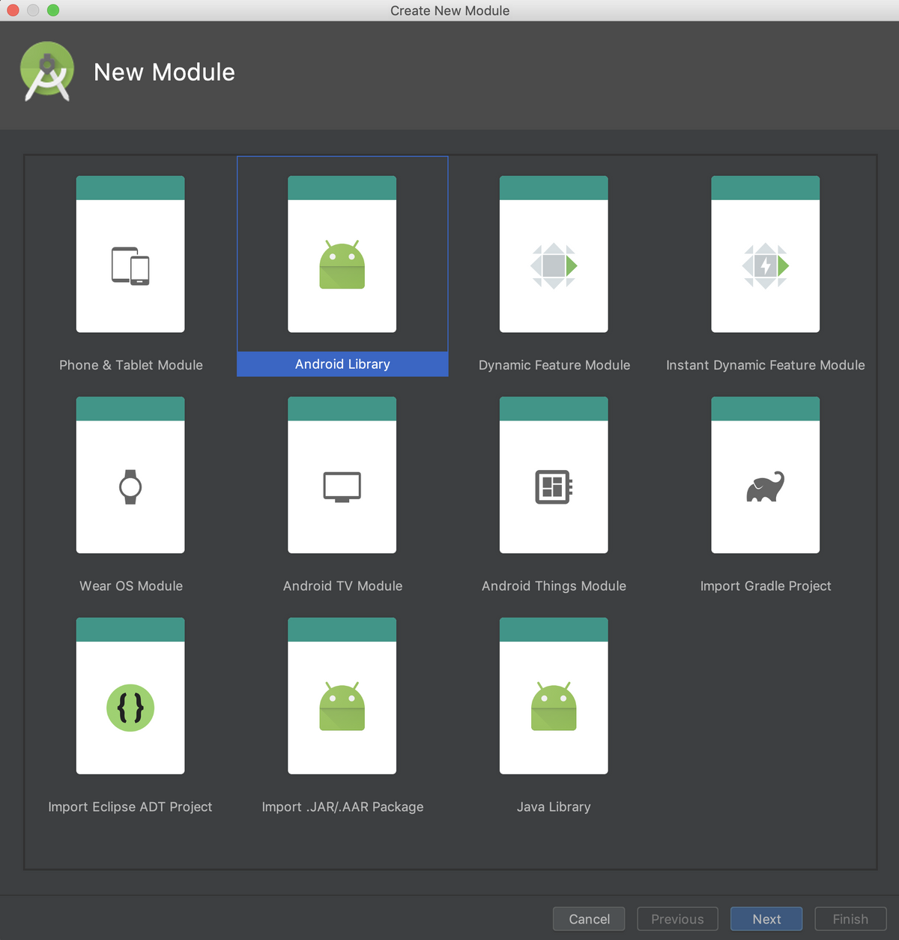Click the 'Android Things Module' label
Viewport: 899px width, 940px height.
pyautogui.click(x=554, y=586)
